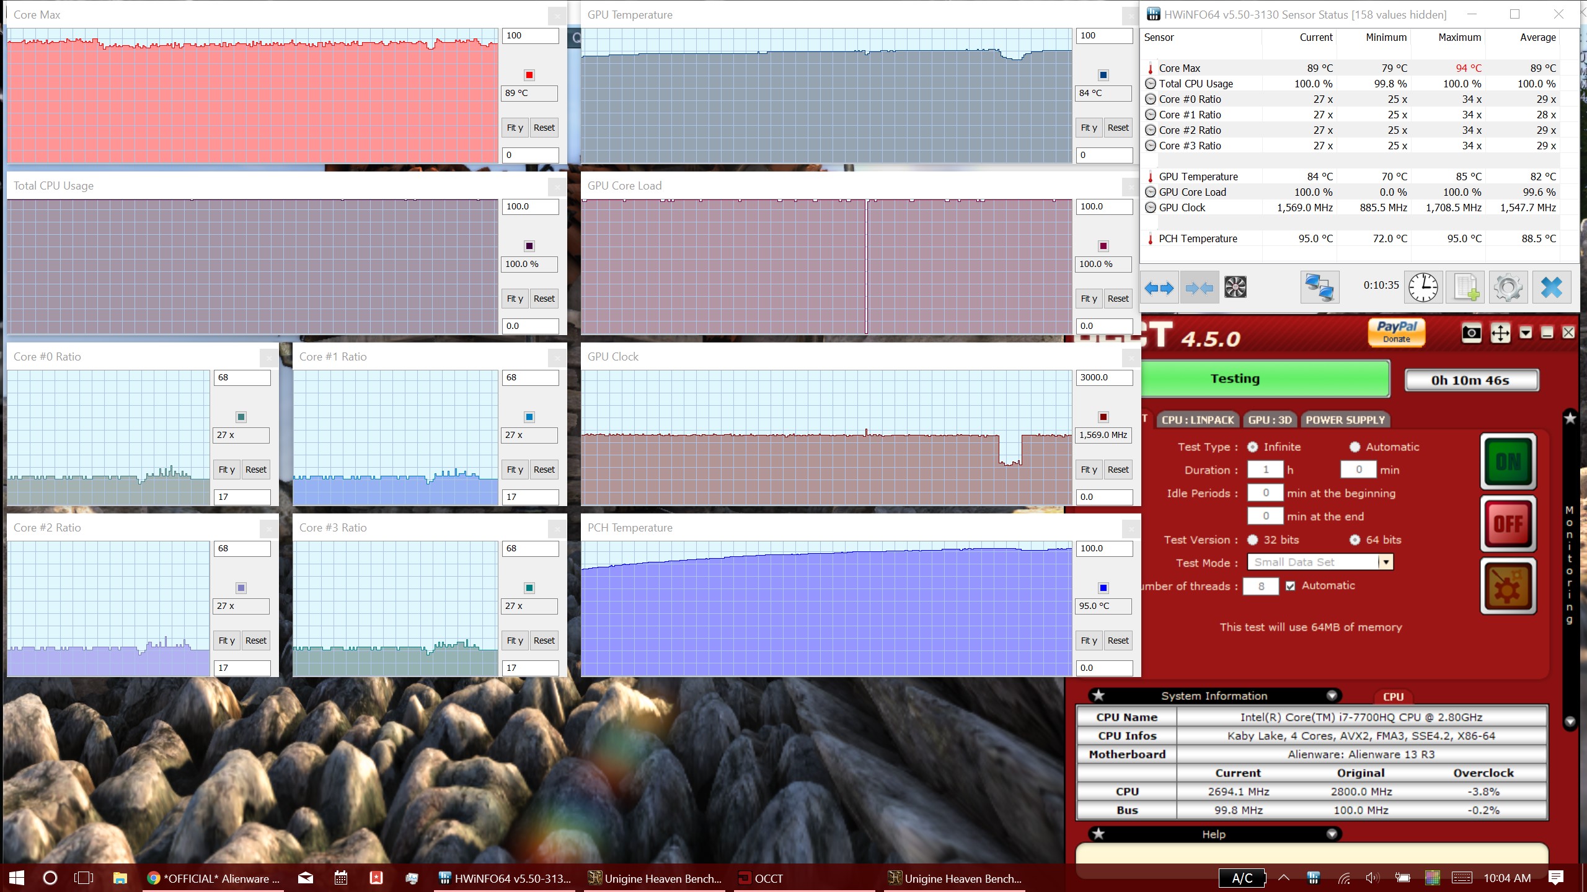
Task: Collapse Help section arrow
Action: (1331, 834)
